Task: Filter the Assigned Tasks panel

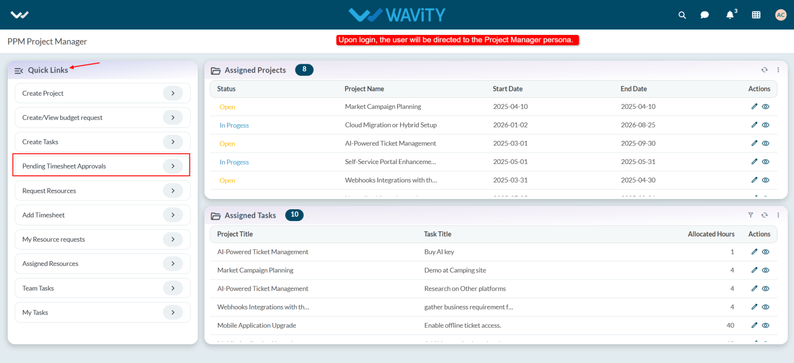Action: (750, 215)
